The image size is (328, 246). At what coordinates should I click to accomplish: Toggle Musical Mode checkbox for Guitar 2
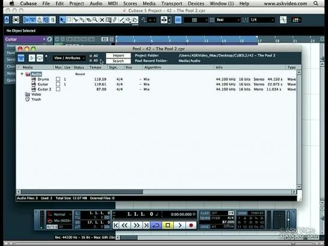point(58,89)
